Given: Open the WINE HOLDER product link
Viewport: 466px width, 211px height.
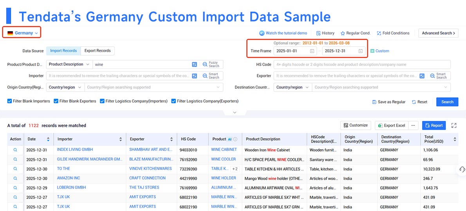Looking at the screenshot, I should click(x=224, y=178).
